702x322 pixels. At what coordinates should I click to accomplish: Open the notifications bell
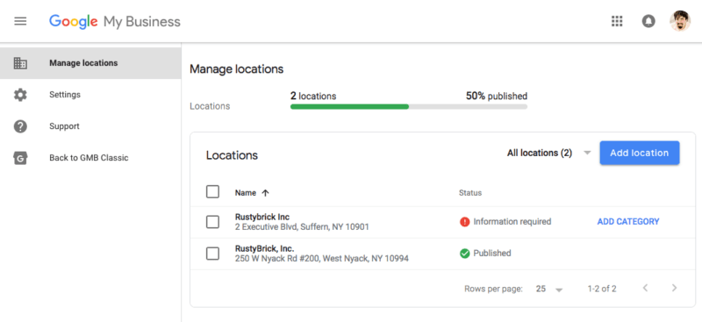(648, 21)
